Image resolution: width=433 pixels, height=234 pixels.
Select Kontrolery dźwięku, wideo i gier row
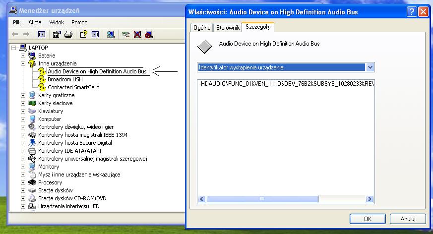pos(76,127)
